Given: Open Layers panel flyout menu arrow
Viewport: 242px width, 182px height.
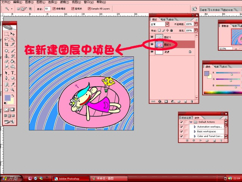Looking at the screenshot, I should (197, 20).
